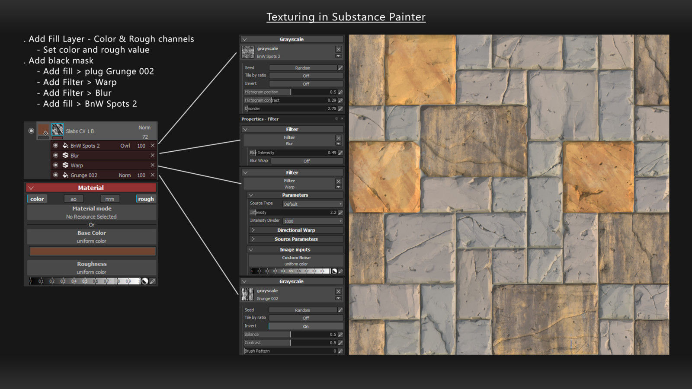Click the Material mode resource button
692x389 pixels.
(x=91, y=213)
